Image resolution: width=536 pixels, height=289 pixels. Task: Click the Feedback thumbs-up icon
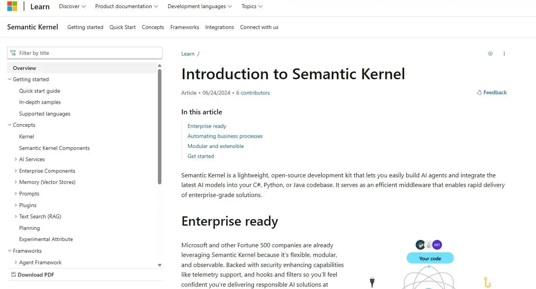tap(479, 92)
